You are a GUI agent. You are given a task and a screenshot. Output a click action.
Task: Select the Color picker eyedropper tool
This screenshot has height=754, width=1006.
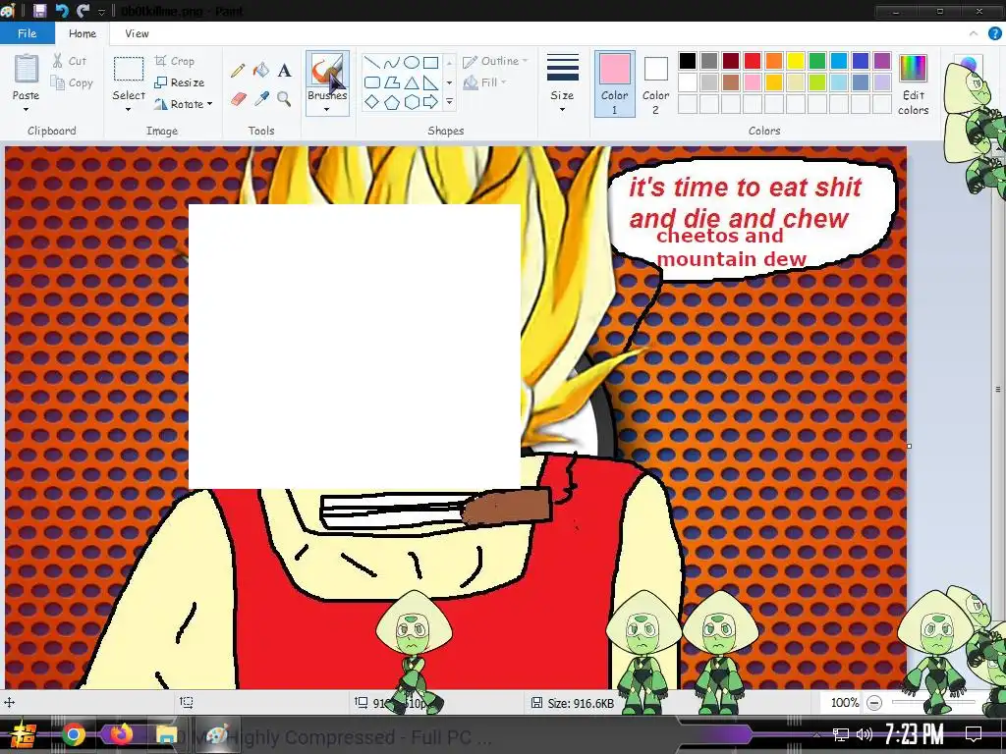click(x=261, y=99)
